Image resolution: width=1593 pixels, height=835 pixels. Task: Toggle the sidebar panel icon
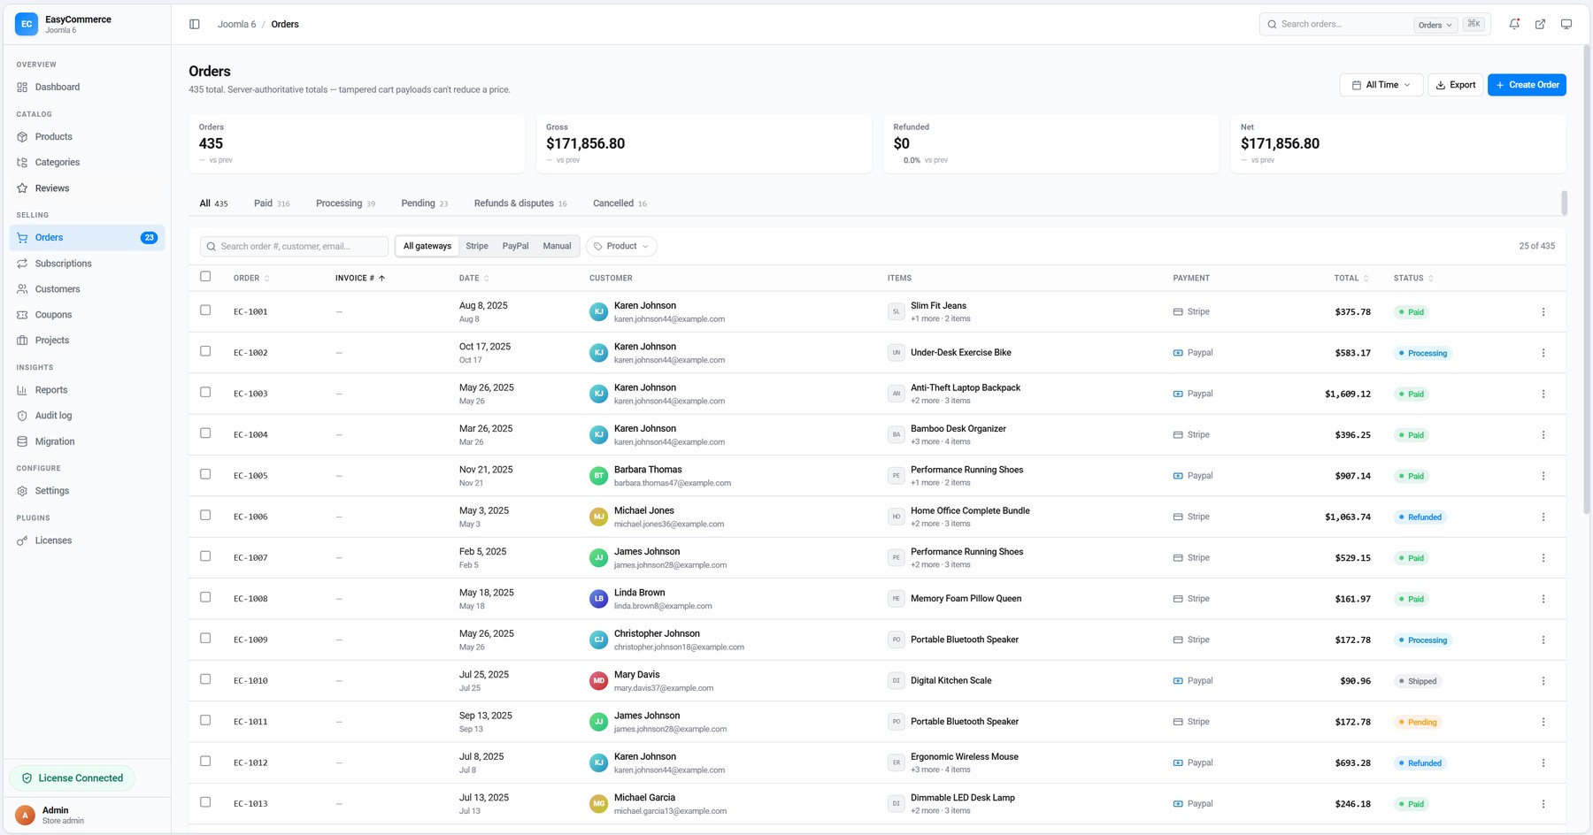click(x=195, y=24)
